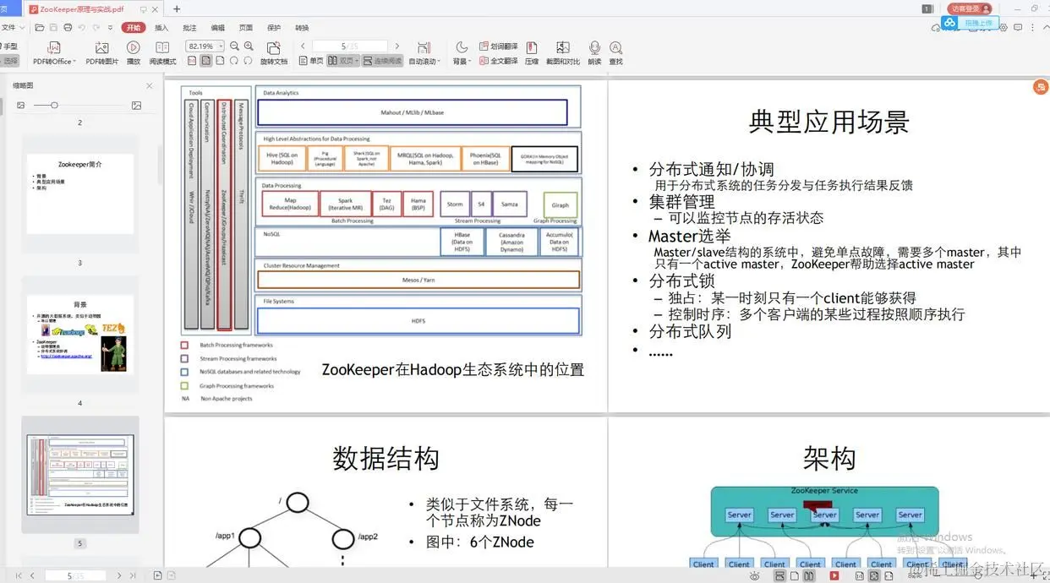This screenshot has width=1050, height=583.
Task: Select page 5 thumbnail in sidebar
Action: point(80,476)
